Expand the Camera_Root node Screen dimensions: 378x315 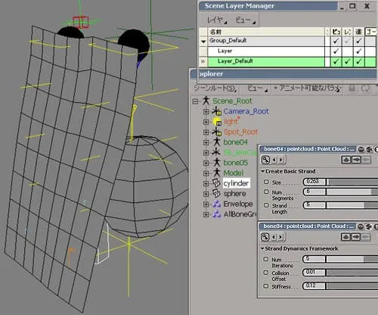(x=206, y=111)
